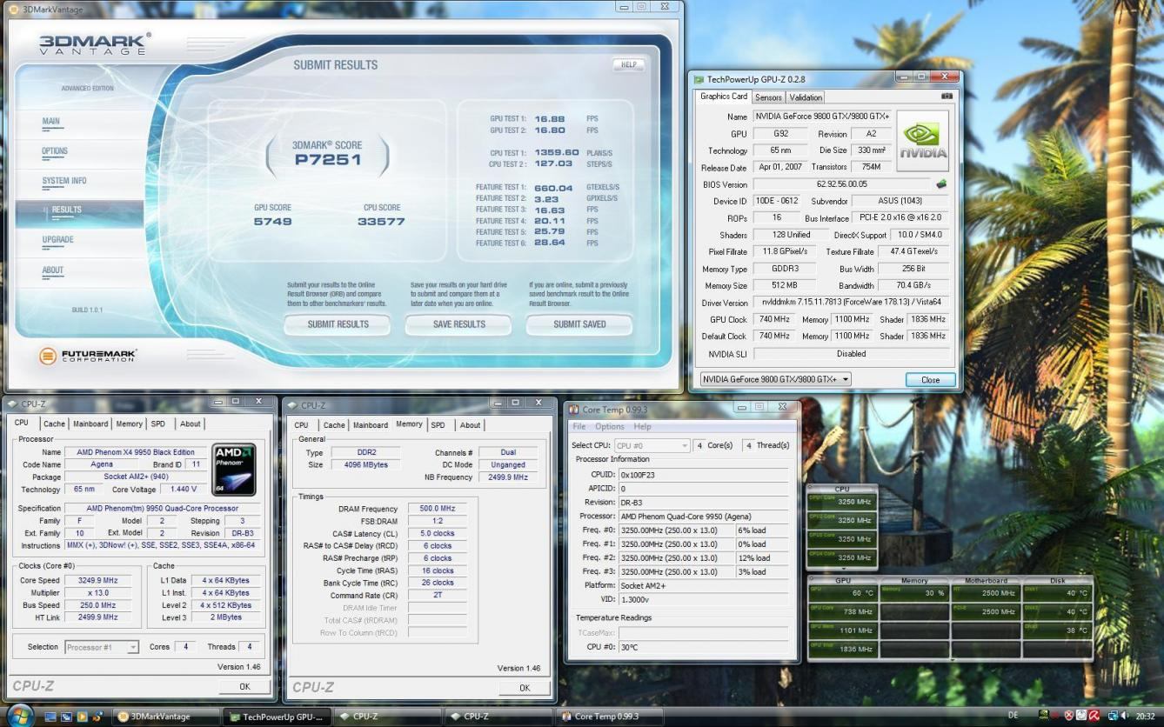Click the BIOS Version field 62.92.56.00.05

coord(841,184)
